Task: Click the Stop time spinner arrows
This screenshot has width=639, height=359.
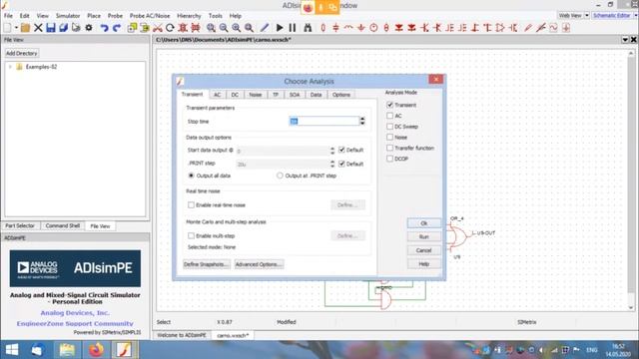Action: 362,121
